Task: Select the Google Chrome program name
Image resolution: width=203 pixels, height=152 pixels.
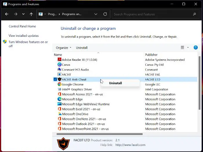Action: coord(72,85)
